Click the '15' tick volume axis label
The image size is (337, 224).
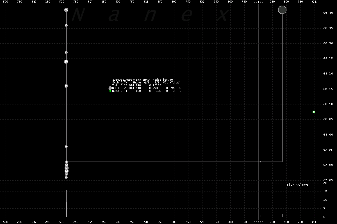pos(325,192)
